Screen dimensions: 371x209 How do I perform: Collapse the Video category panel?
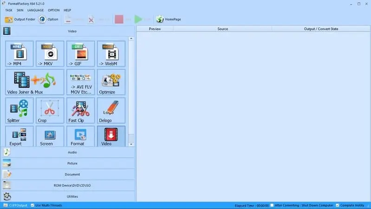click(68, 31)
